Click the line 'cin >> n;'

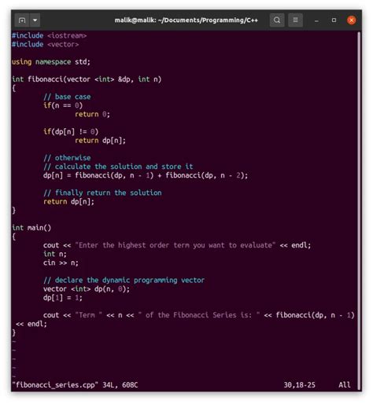click(61, 263)
